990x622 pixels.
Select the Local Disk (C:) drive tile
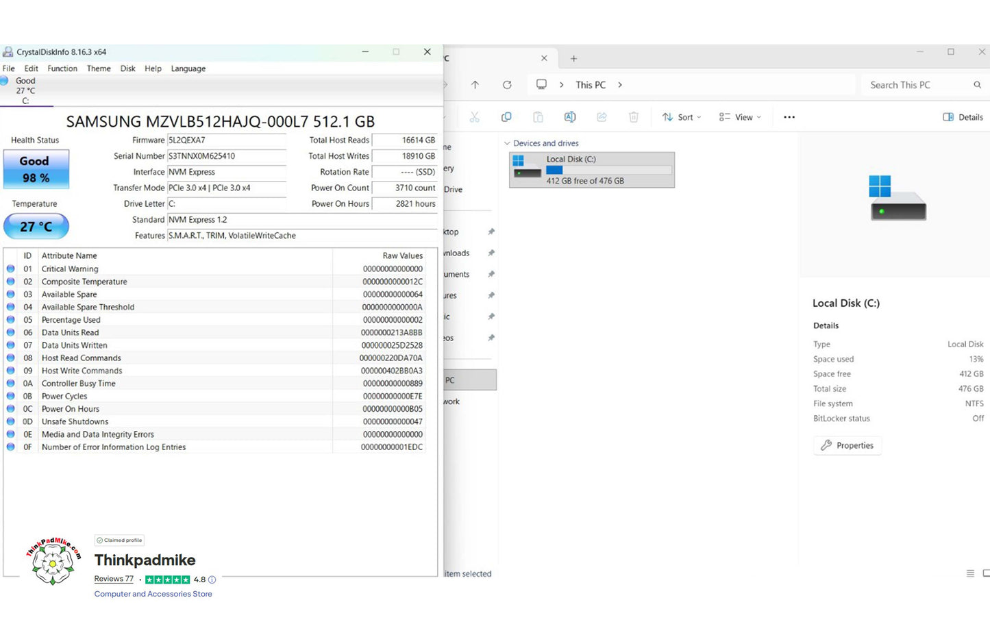tap(592, 170)
